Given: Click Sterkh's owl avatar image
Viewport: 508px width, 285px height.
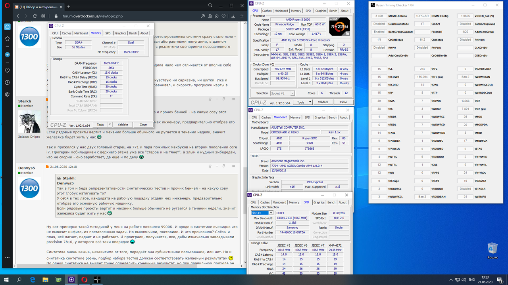Looking at the screenshot, I should [29, 121].
